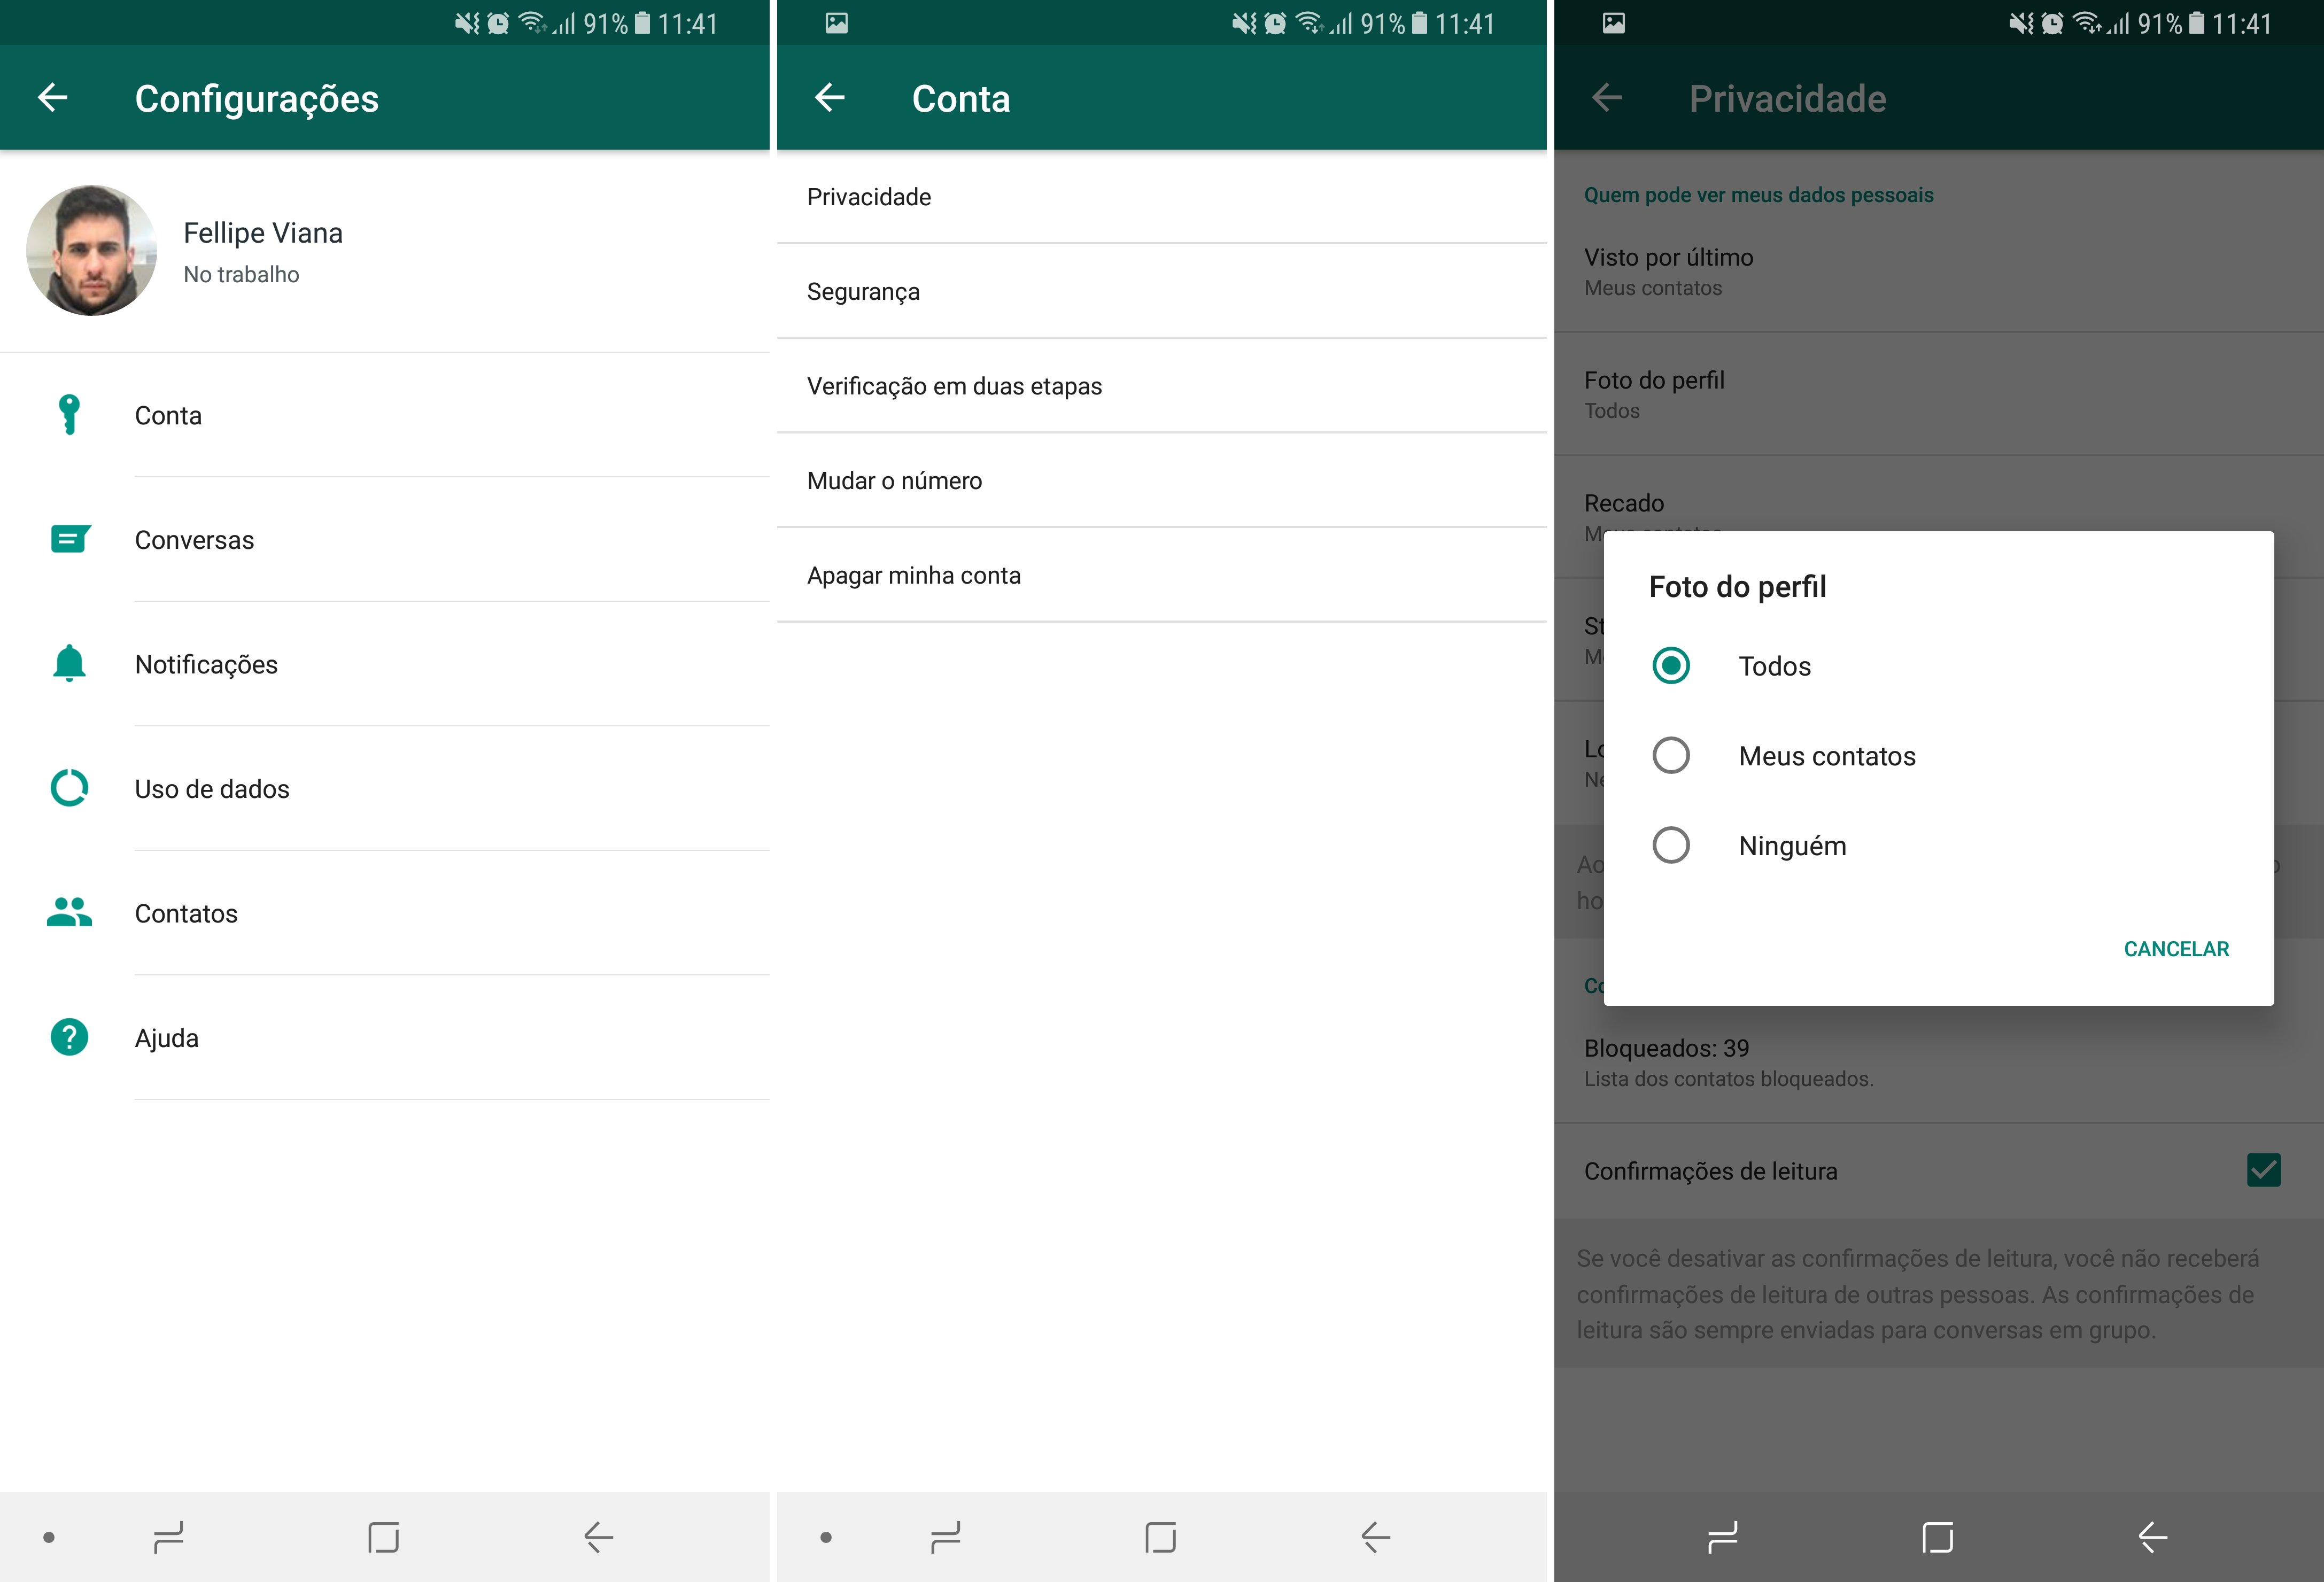Tap CANCELAR in Foto do perfil dialog

2176,949
